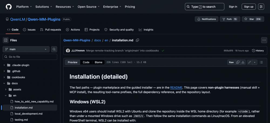This screenshot has height=123, width=270.
Task: Copy the installation.md file path
Action: 137,40
